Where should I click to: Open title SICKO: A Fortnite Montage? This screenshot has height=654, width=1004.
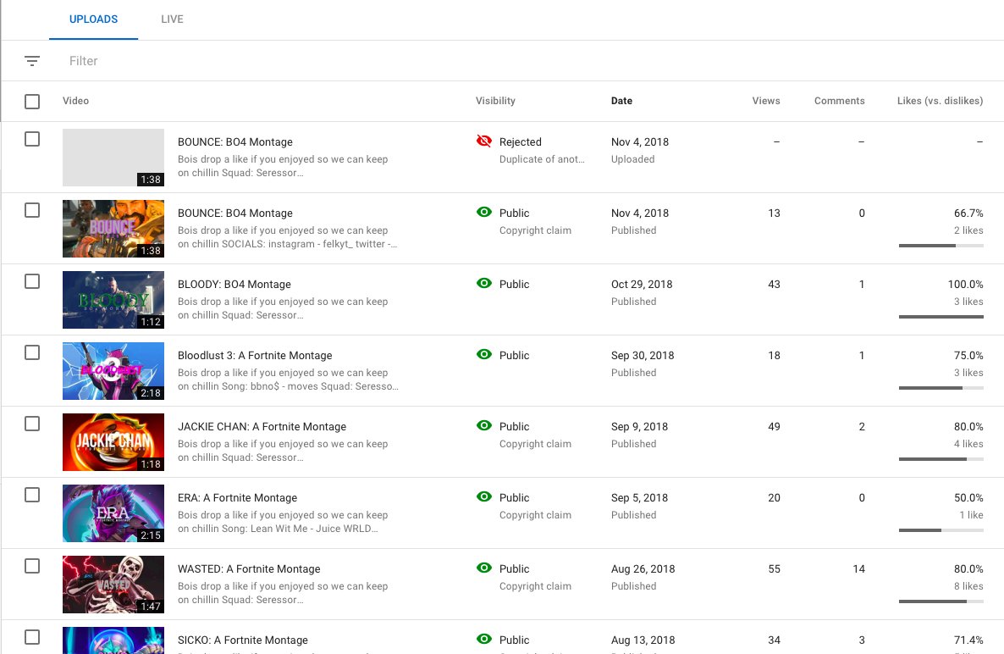pyautogui.click(x=243, y=640)
